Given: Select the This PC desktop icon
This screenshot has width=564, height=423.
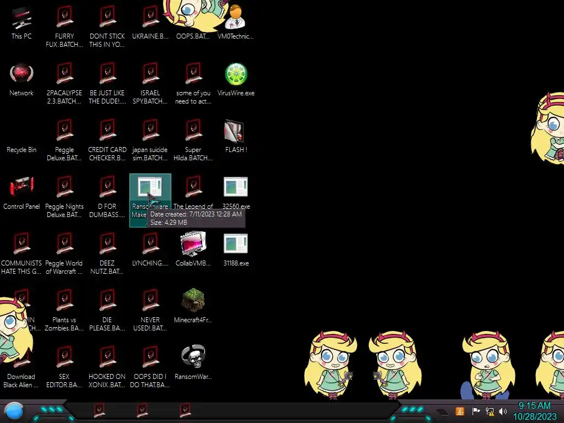Looking at the screenshot, I should point(21,18).
